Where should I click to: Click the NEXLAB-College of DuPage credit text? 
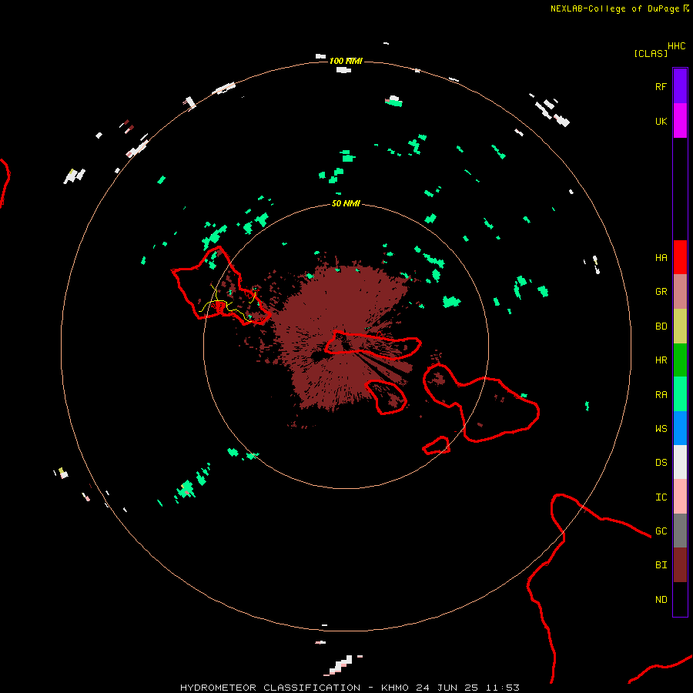coord(614,8)
